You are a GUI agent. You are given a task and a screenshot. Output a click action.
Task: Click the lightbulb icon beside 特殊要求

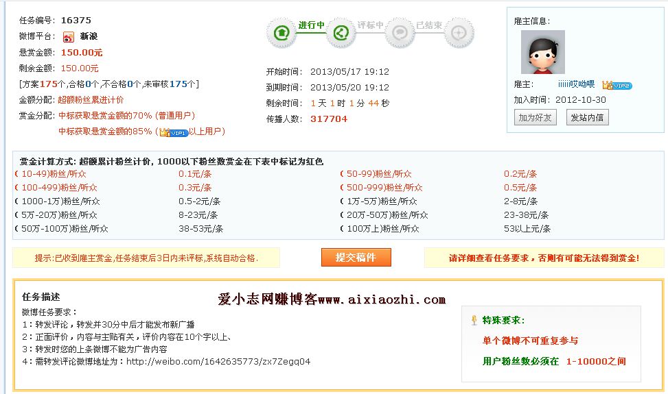coord(474,320)
